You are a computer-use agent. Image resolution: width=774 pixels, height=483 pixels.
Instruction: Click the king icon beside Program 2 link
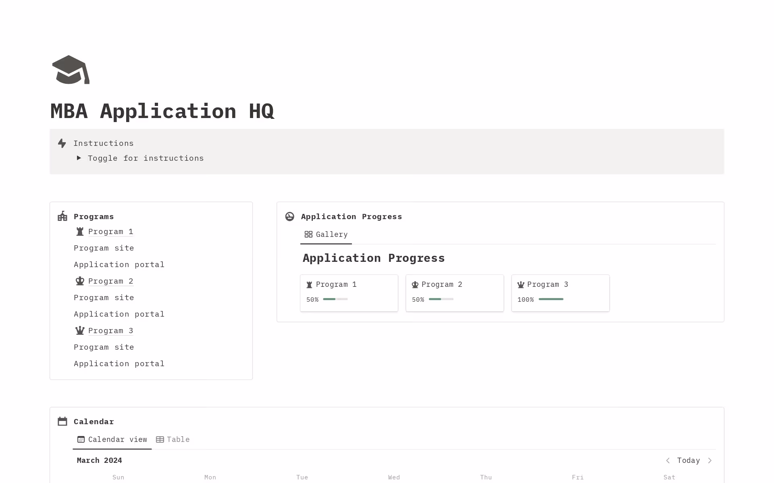(80, 281)
